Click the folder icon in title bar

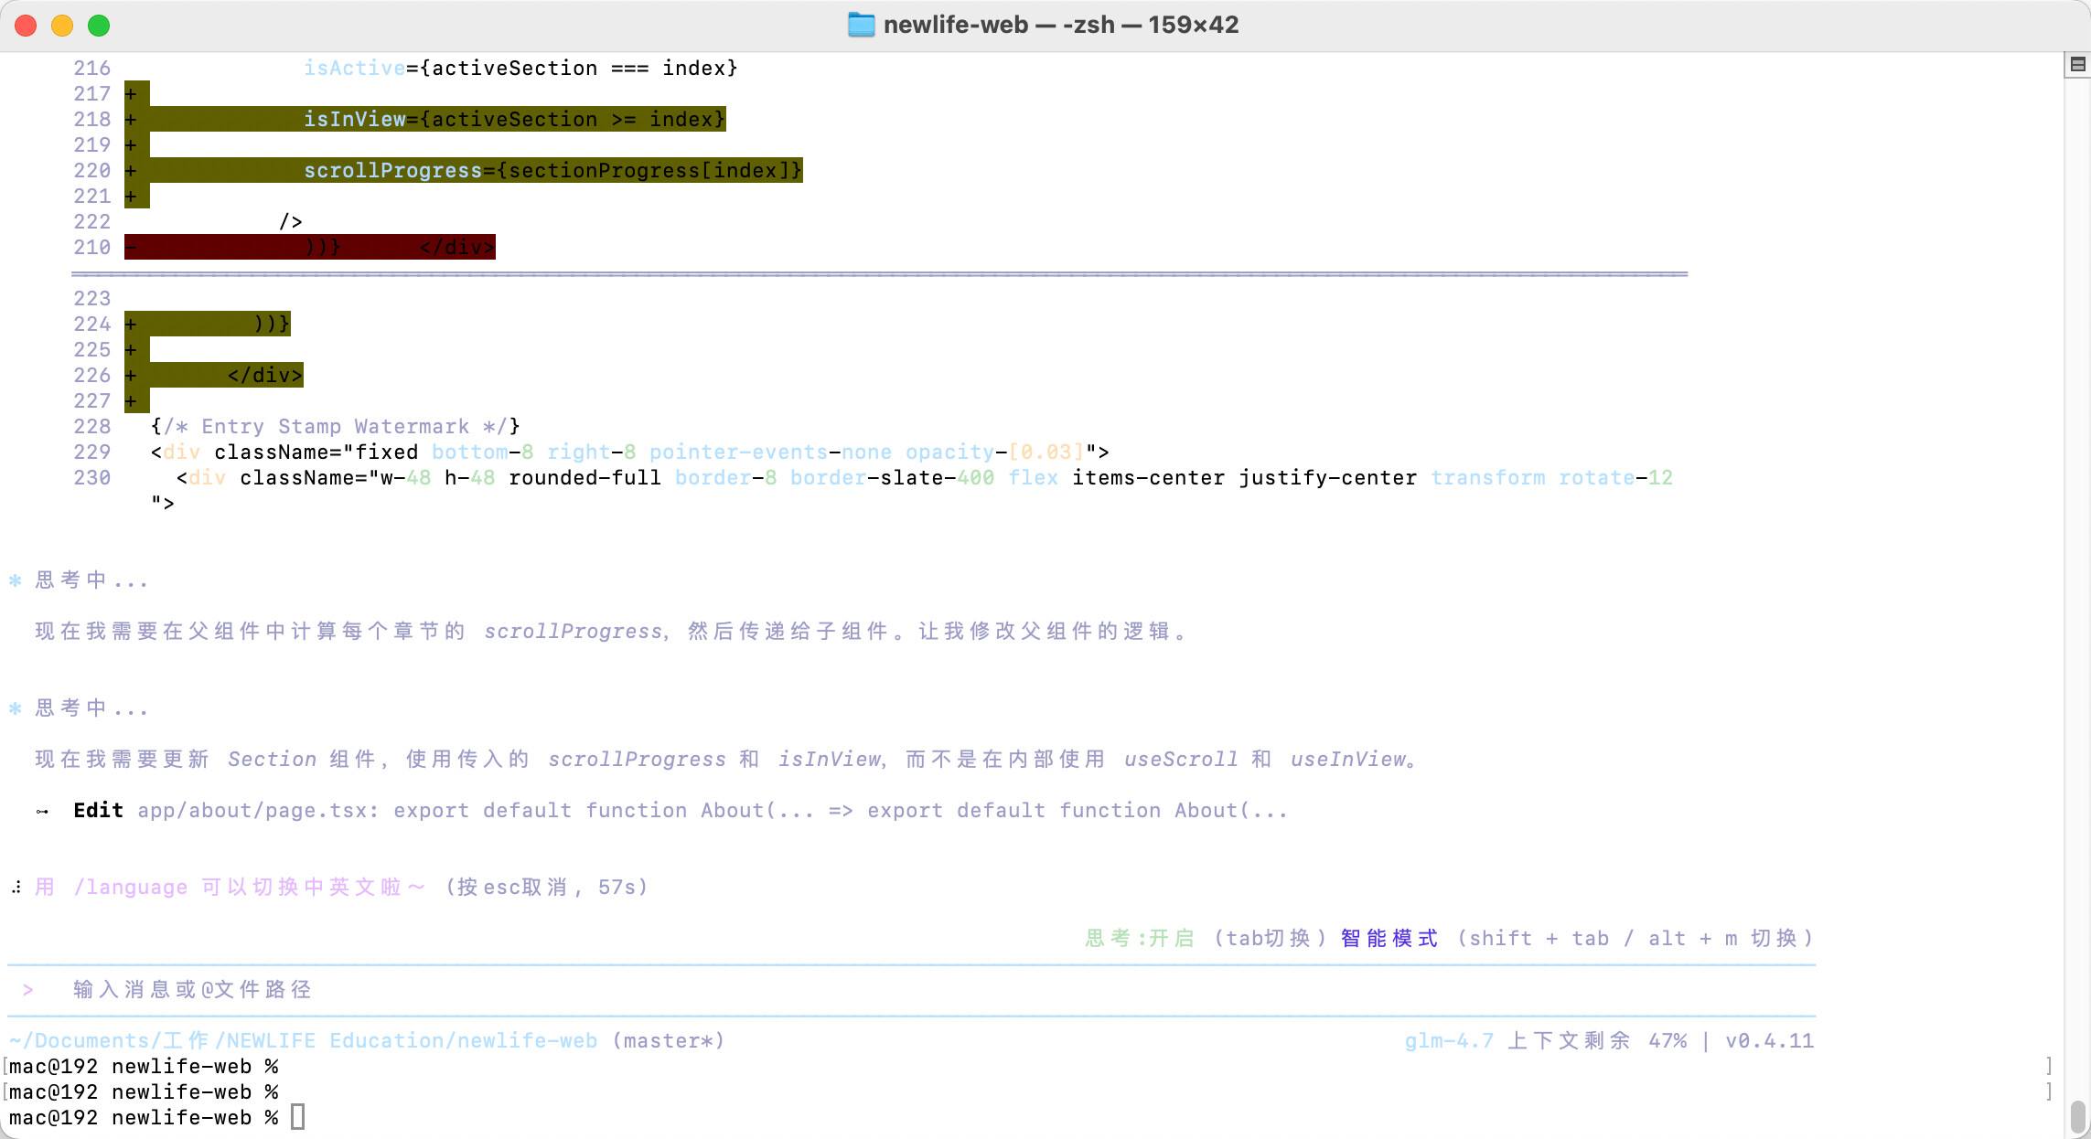pyautogui.click(x=861, y=25)
